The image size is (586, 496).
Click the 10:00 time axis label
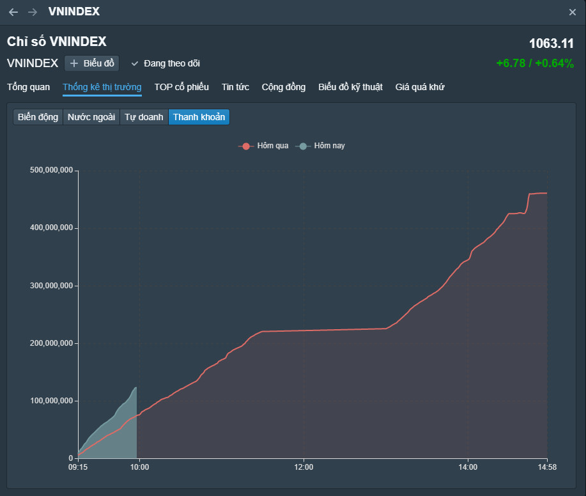pos(139,467)
